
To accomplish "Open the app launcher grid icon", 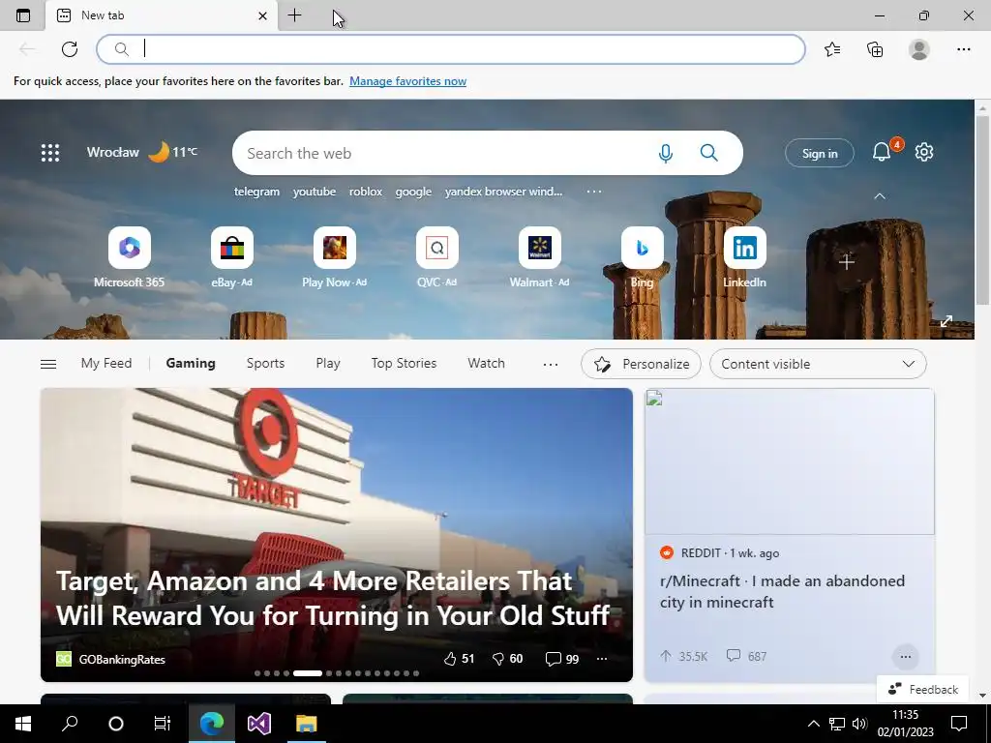I will (50, 152).
